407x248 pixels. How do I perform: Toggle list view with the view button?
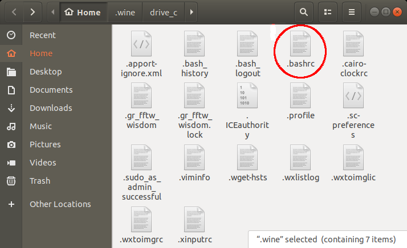point(328,12)
